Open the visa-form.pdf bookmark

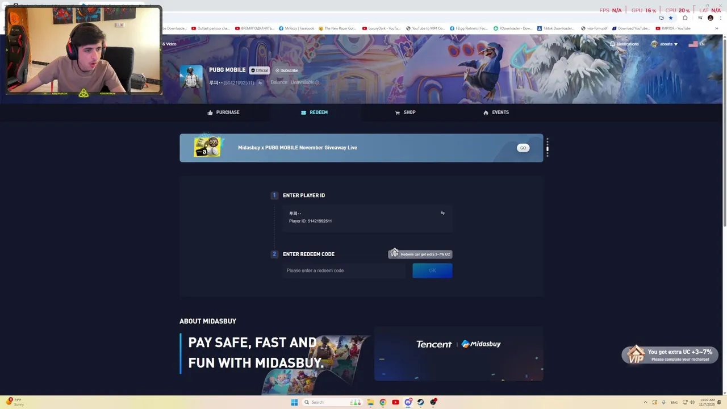[594, 28]
